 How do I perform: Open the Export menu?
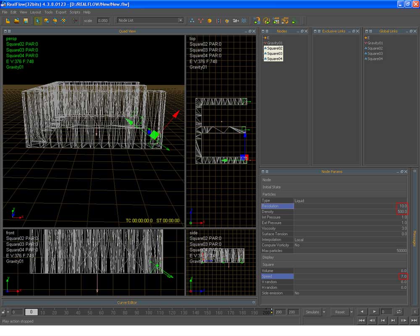(61, 12)
